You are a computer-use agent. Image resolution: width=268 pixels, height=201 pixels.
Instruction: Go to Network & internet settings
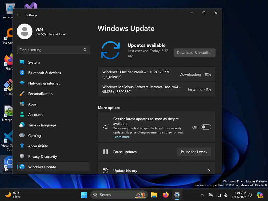[x=53, y=83]
